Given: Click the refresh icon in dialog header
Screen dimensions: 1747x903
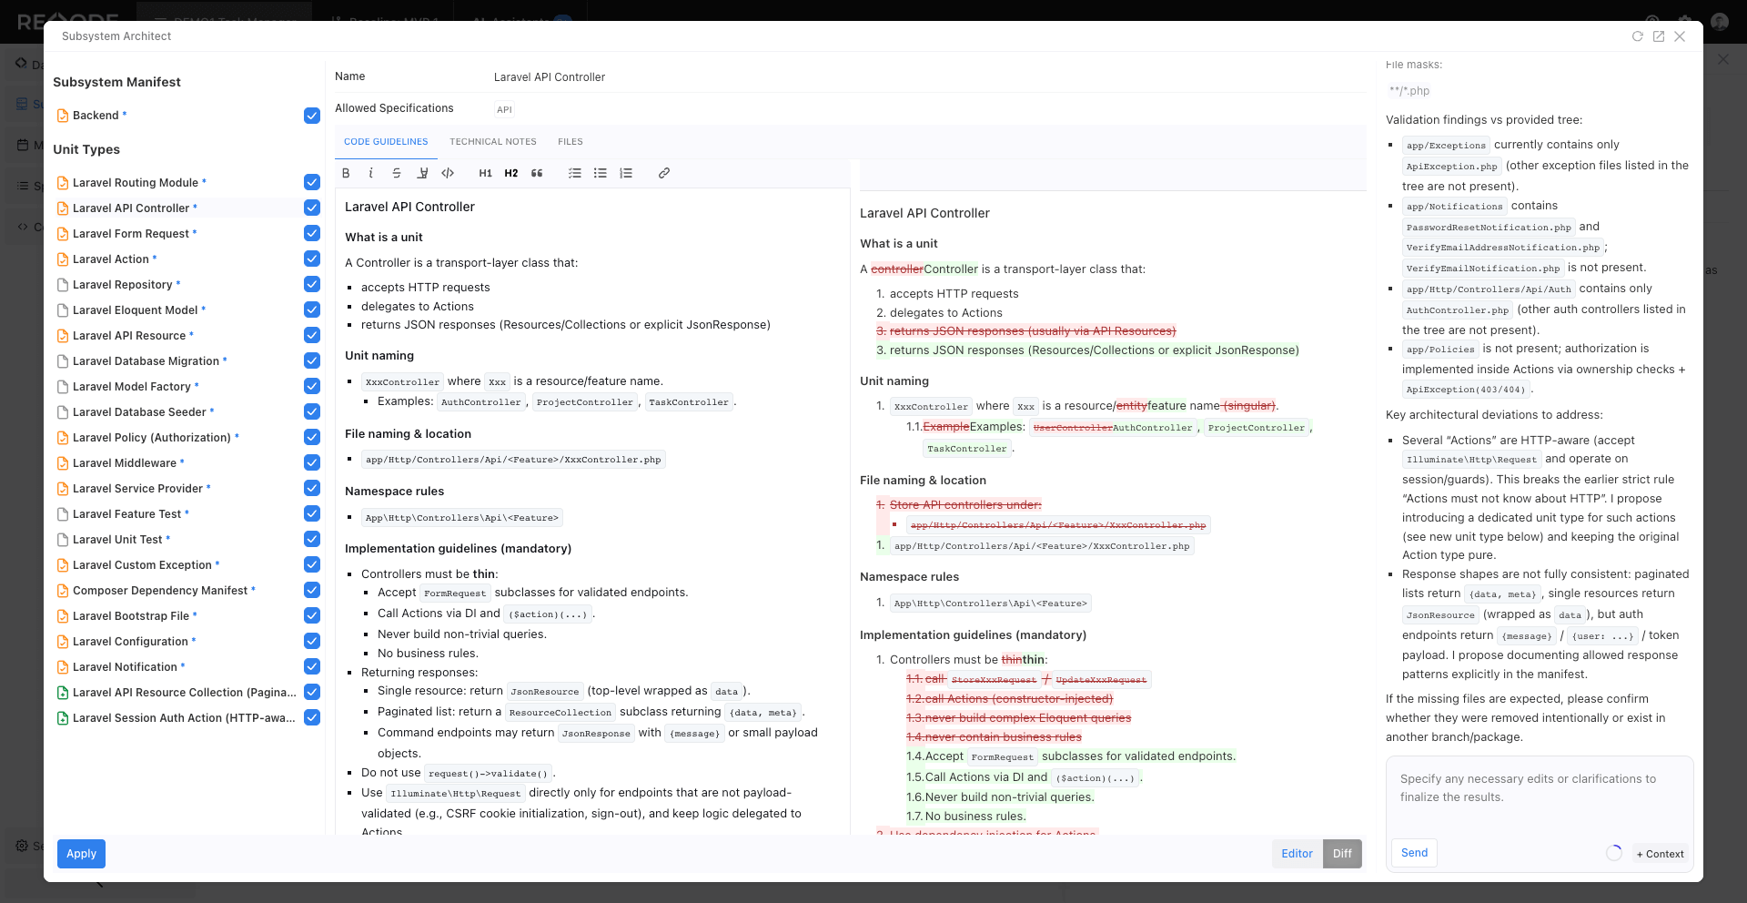Looking at the screenshot, I should point(1637,36).
